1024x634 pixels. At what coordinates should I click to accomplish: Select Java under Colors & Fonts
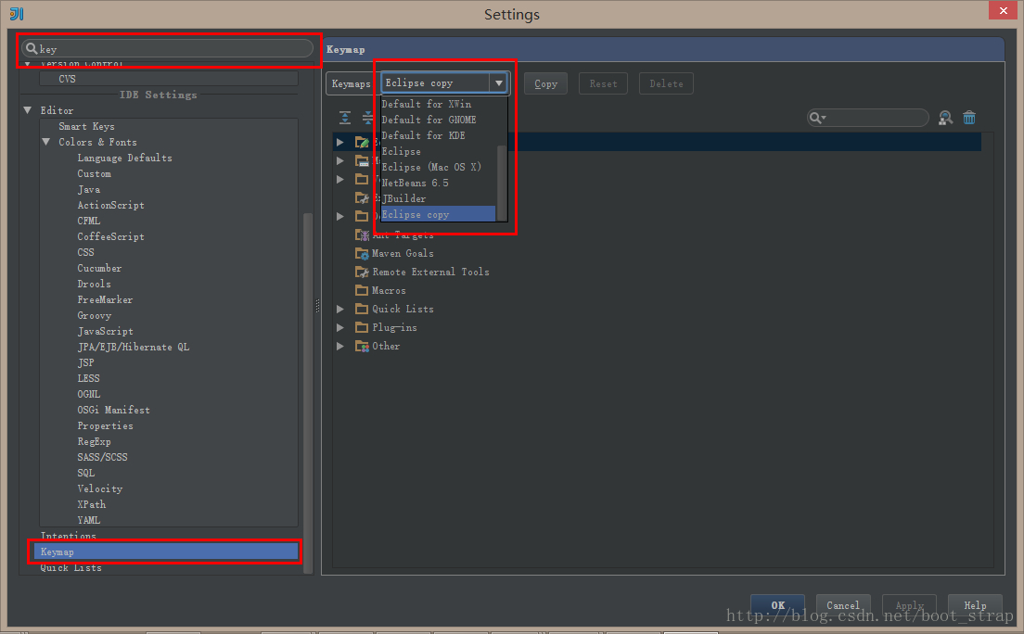coord(89,189)
